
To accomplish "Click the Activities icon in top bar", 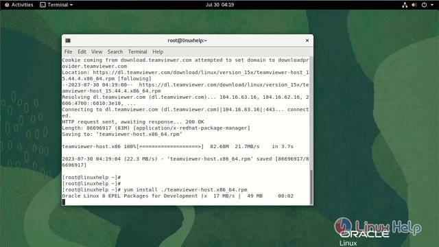I will [x=7, y=5].
